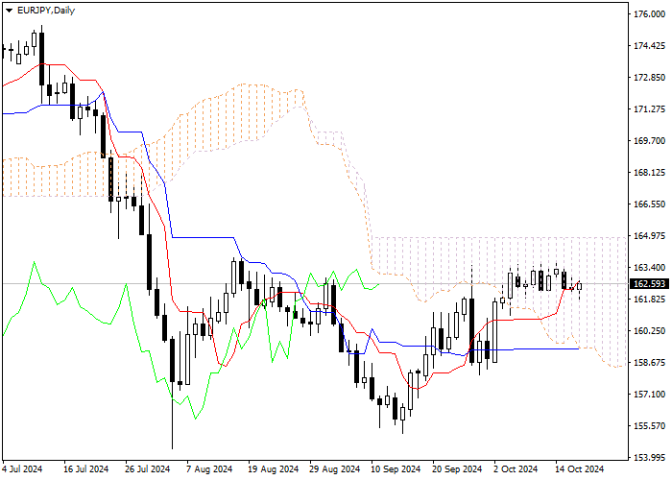Select the EURJPY,Daily chart title

click(46, 11)
